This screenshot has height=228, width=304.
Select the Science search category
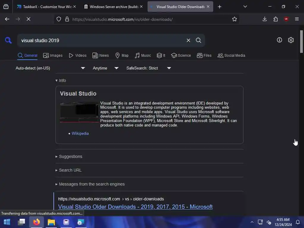pos(181,56)
